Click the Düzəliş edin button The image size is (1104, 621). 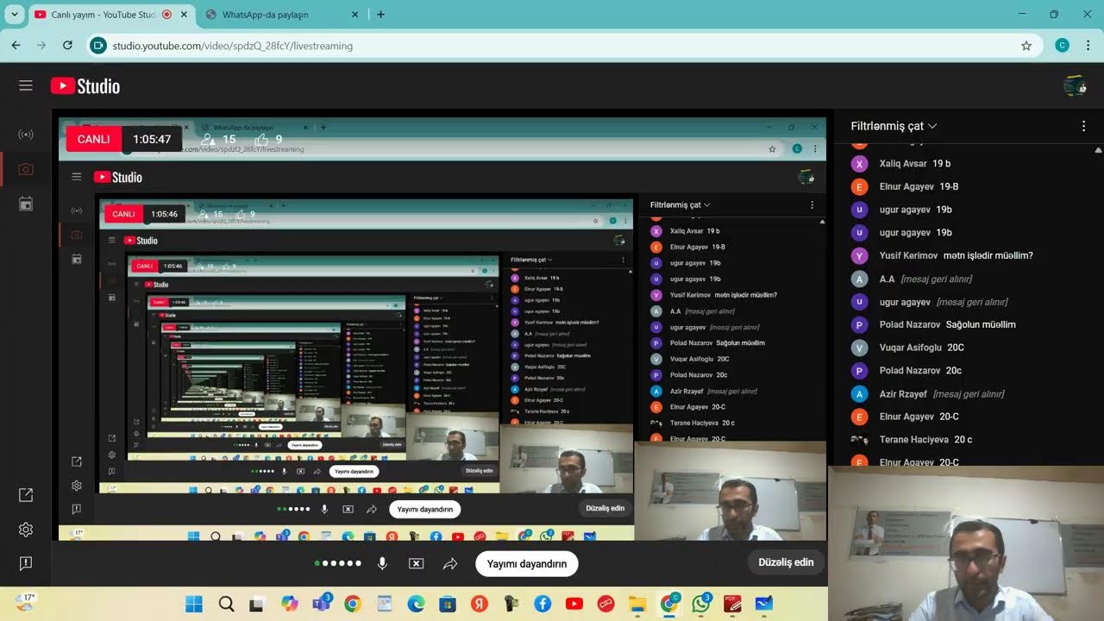coord(786,562)
